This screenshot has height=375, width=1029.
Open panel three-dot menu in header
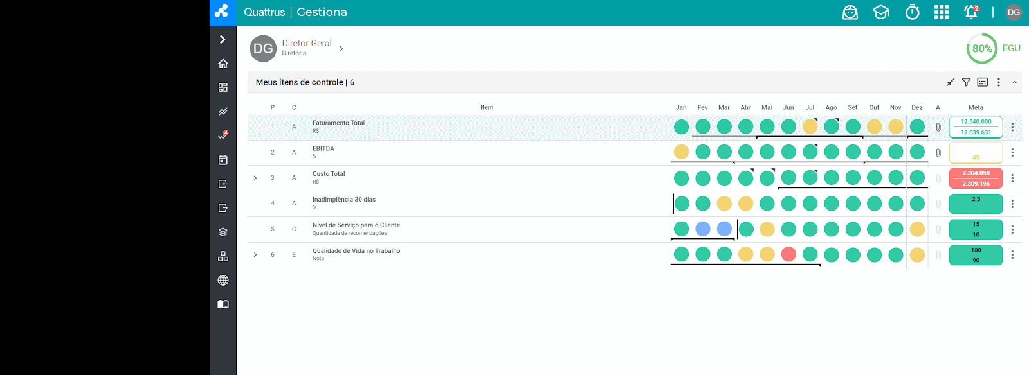pyautogui.click(x=999, y=82)
